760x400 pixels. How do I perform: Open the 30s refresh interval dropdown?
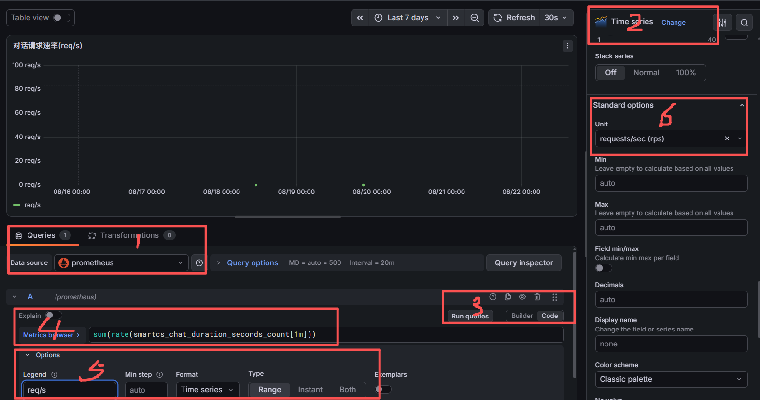coord(556,18)
